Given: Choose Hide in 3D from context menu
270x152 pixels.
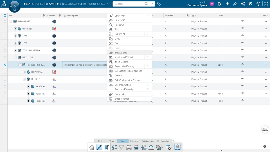Looking at the screenshot, I should (129, 20).
